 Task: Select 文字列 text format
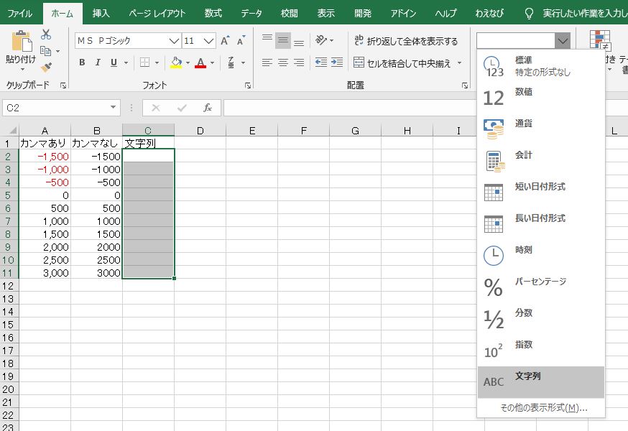coord(540,382)
